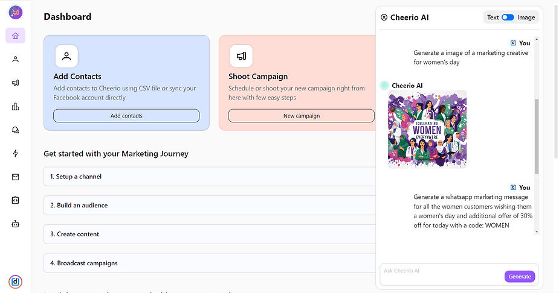Expand the Setup a channel step
Viewport: 559px width, 293px height.
208,177
